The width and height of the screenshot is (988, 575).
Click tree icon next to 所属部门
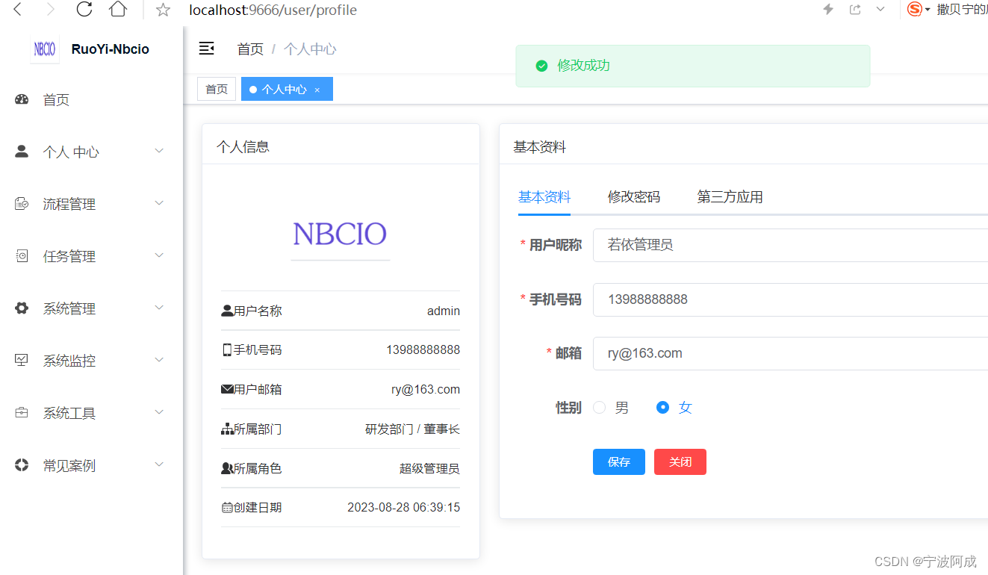[227, 429]
